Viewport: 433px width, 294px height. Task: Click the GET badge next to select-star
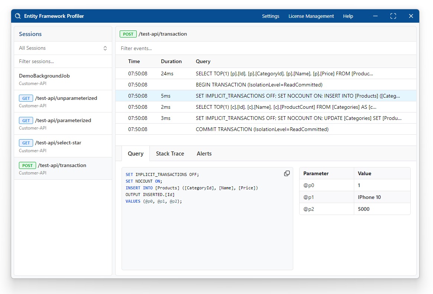pyautogui.click(x=26, y=143)
